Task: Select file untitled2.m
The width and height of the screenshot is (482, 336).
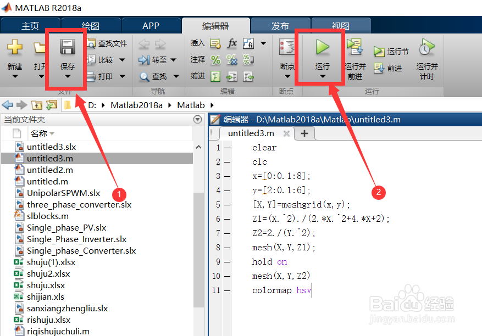Action: (x=50, y=170)
